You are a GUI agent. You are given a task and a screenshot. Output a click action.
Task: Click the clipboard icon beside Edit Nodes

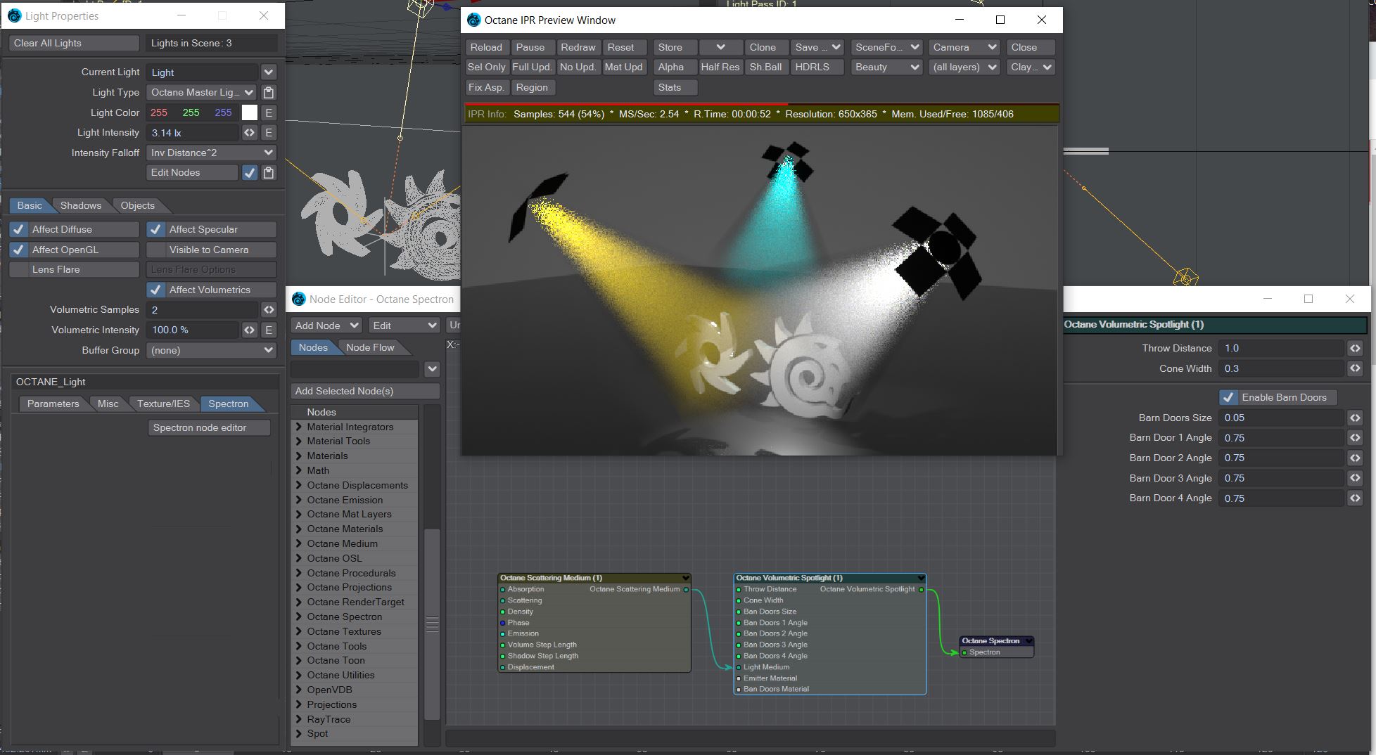pos(268,173)
